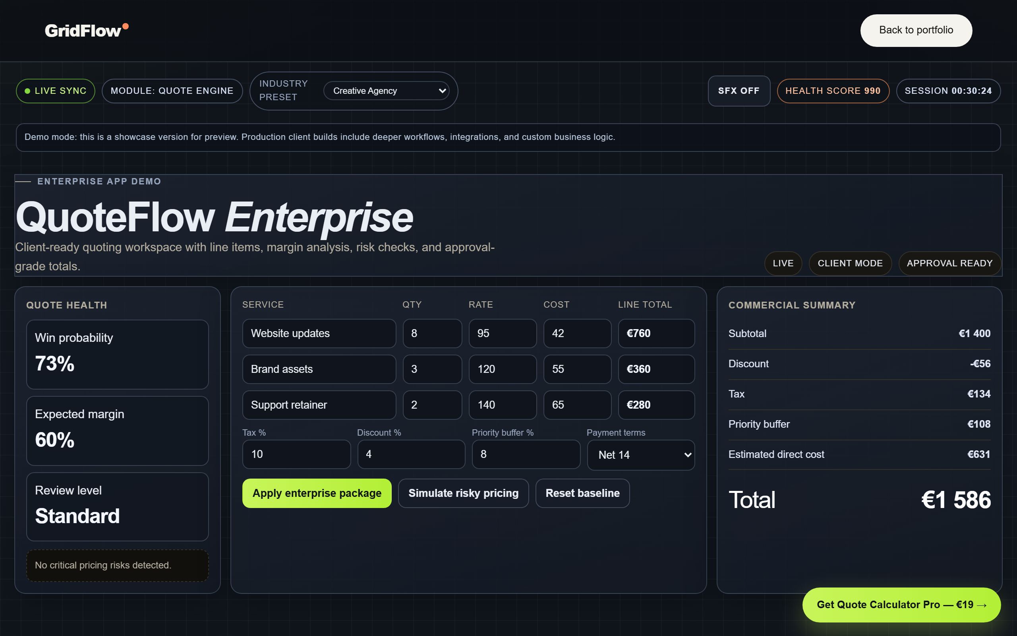This screenshot has height=636, width=1017.
Task: Click the Demo mode notice banner
Action: (x=508, y=137)
